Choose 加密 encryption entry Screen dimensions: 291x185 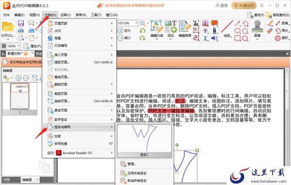(x=80, y=137)
